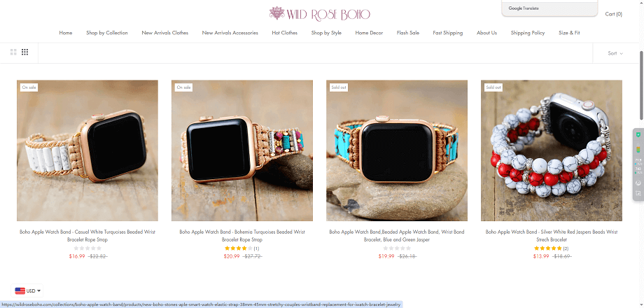
Task: Switch to dense grid view icon
Action: tap(25, 52)
